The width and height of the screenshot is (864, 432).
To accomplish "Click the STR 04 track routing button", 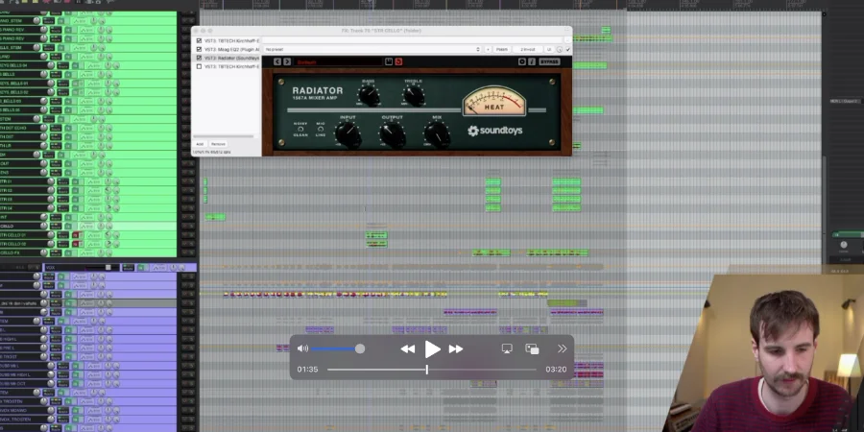I will click(62, 207).
